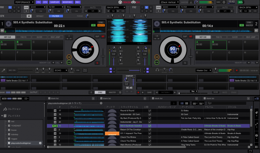Viewport: 260px width, 153px height.
Task: Click deck 2 green play/pause button
Action: point(157,62)
